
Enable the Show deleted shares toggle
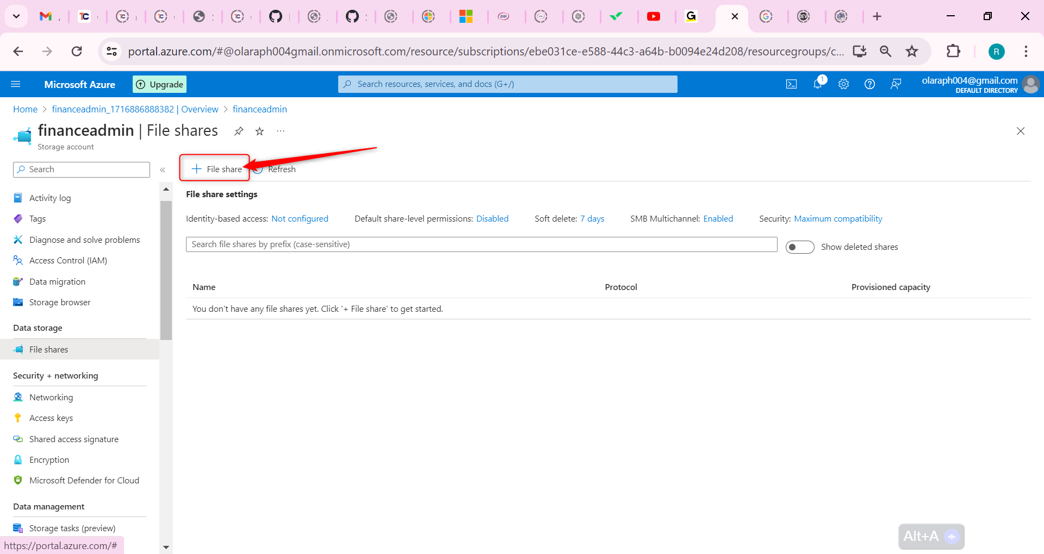click(799, 247)
